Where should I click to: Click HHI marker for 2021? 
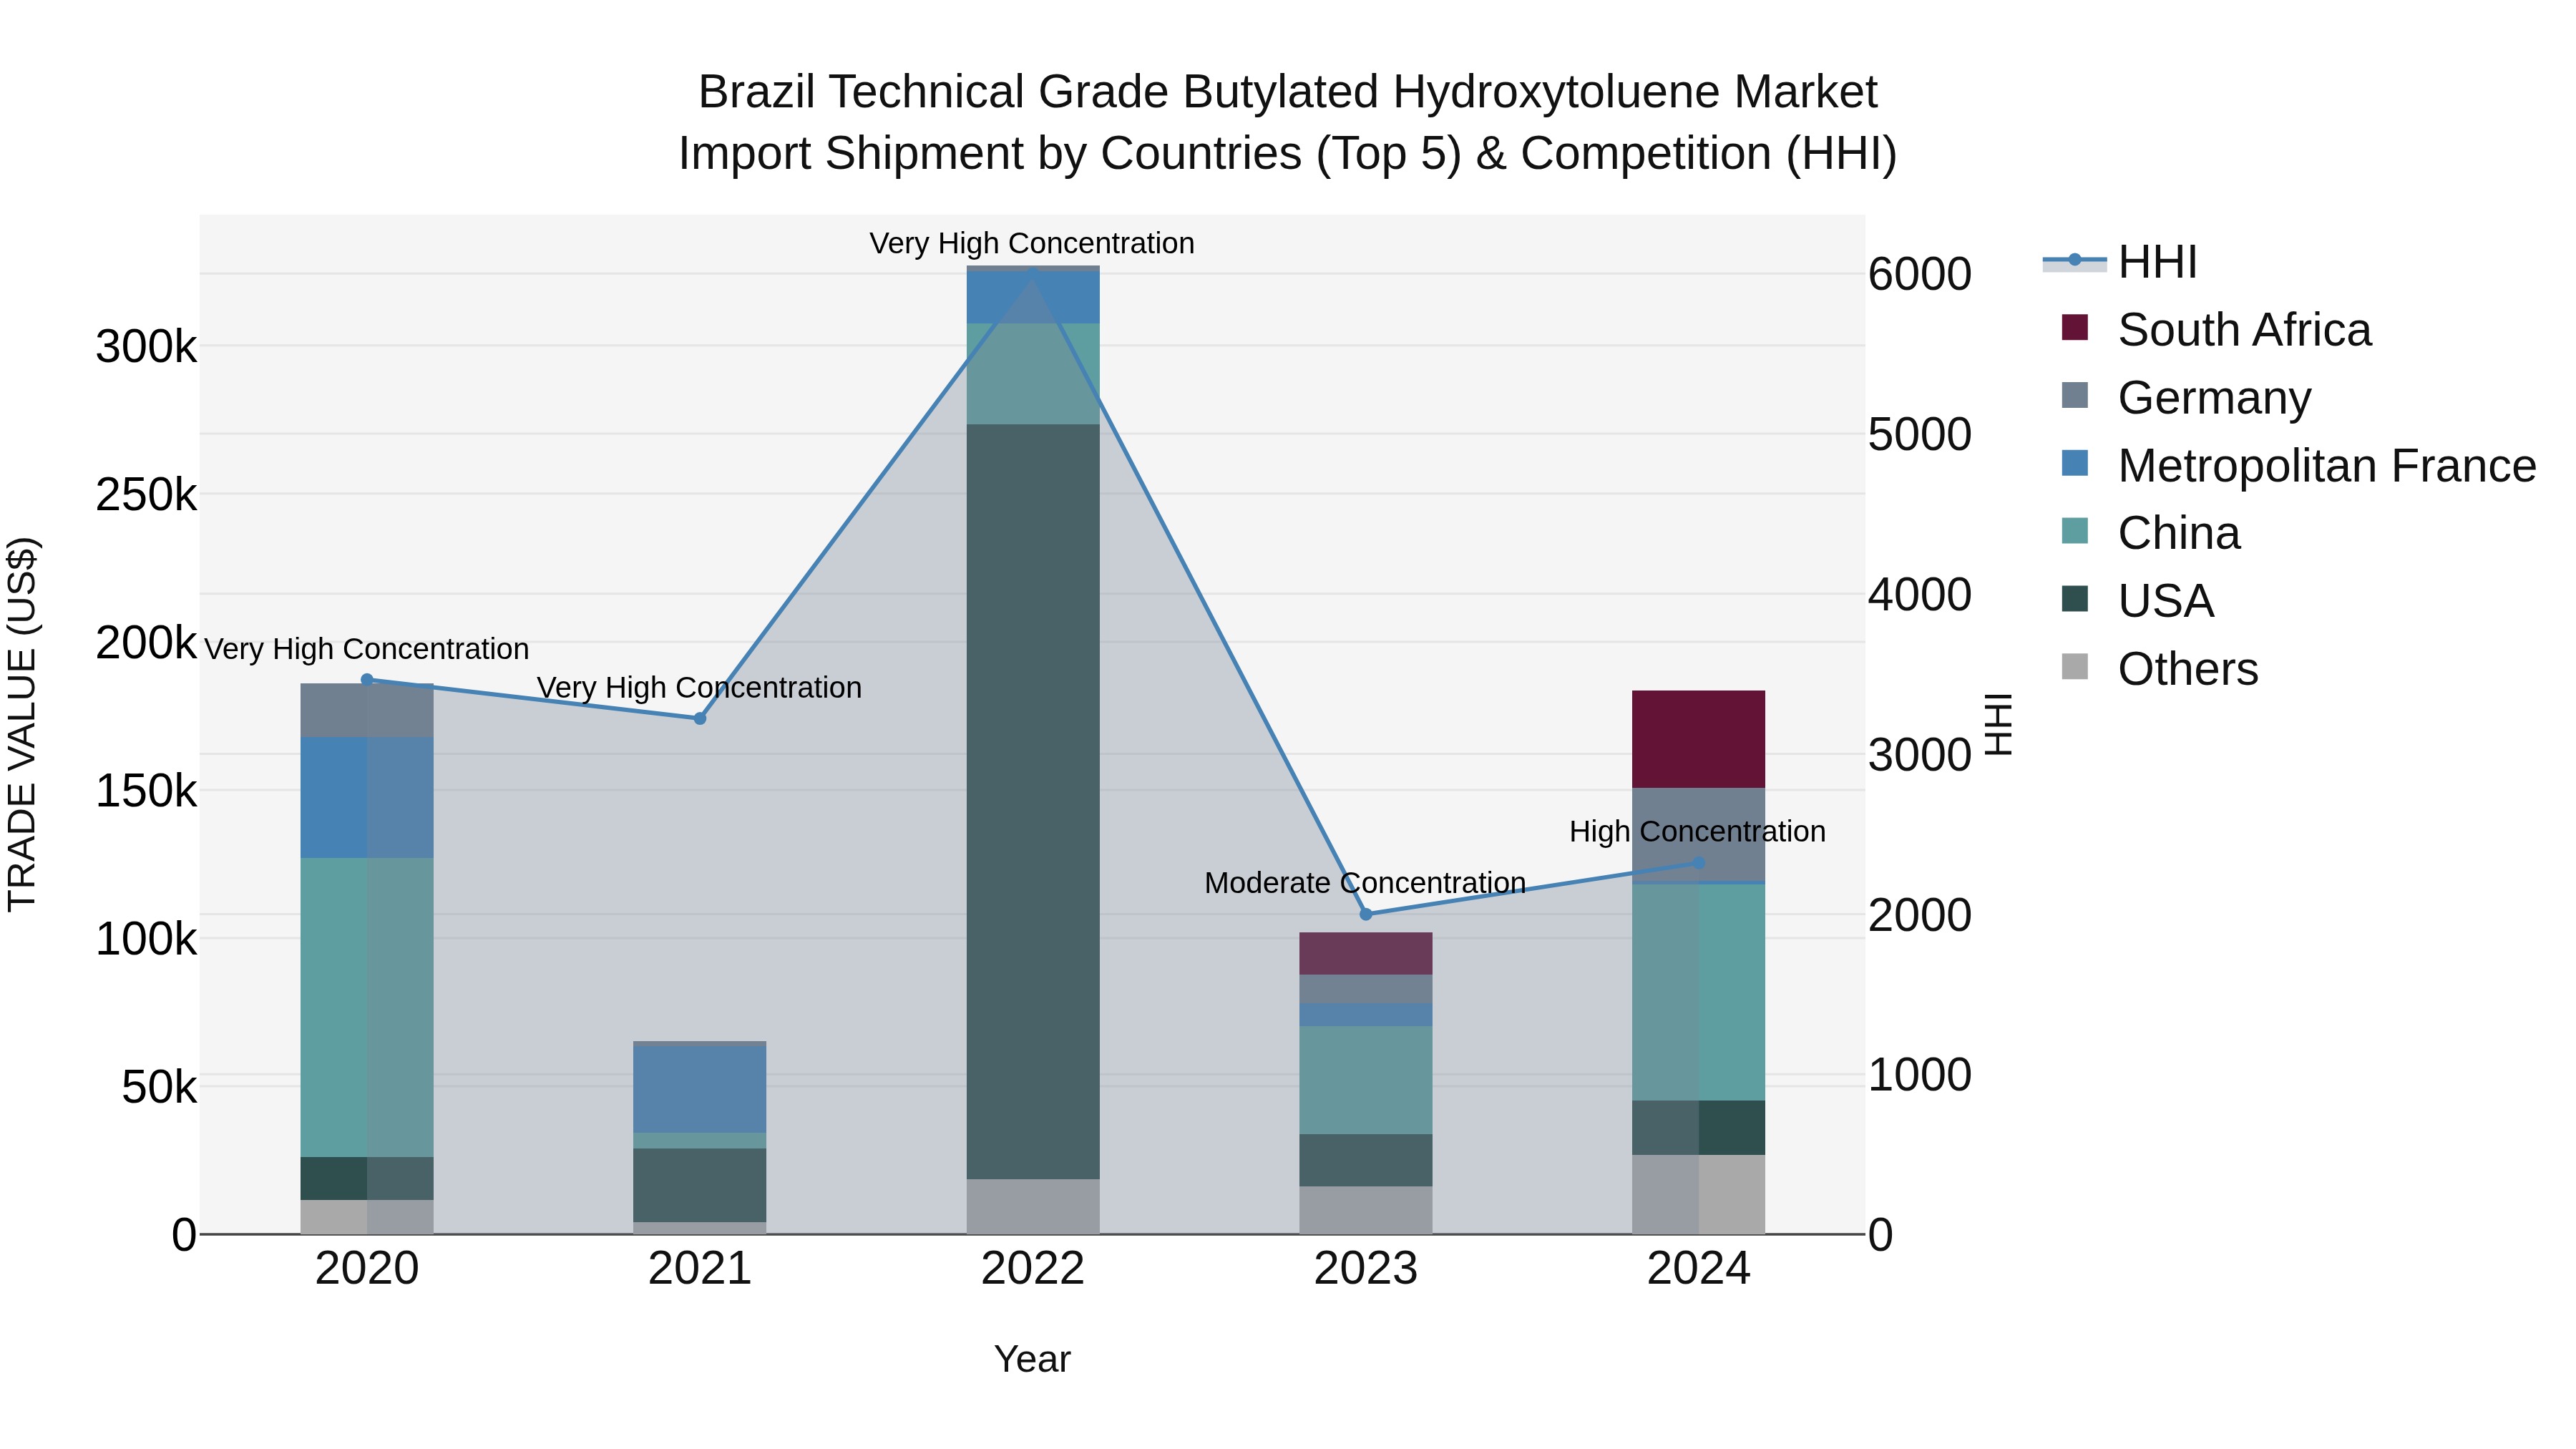pos(700,719)
